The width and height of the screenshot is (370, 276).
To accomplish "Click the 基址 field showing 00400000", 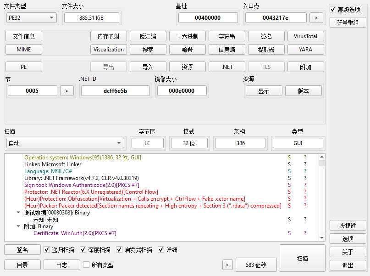I will tap(208, 18).
